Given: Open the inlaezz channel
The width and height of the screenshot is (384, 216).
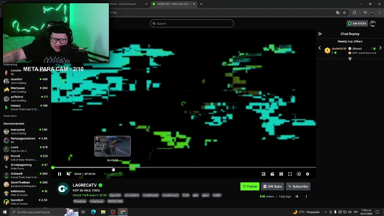Looking at the screenshot, I should 25,107.
